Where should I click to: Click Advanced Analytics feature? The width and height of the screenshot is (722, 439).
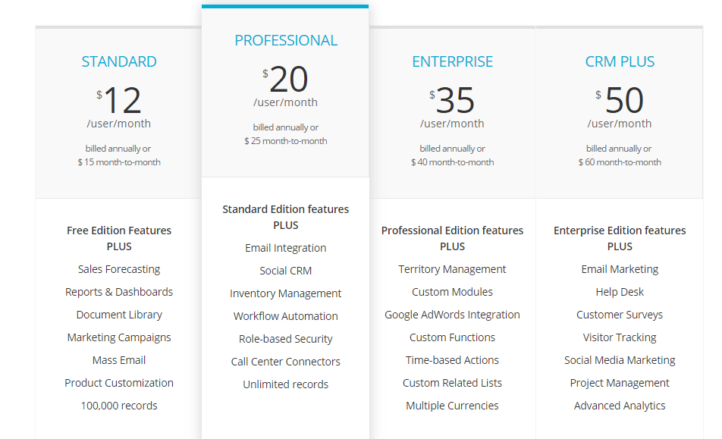pyautogui.click(x=620, y=406)
